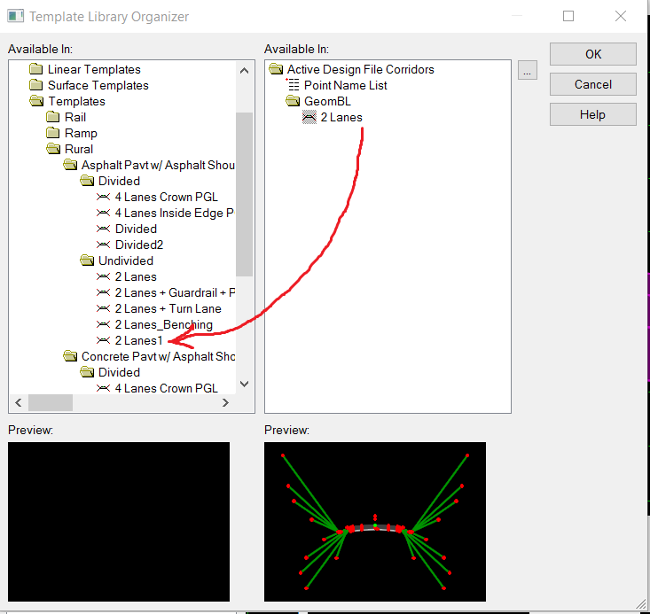Maximize the Template Library Organizer window

tap(568, 16)
